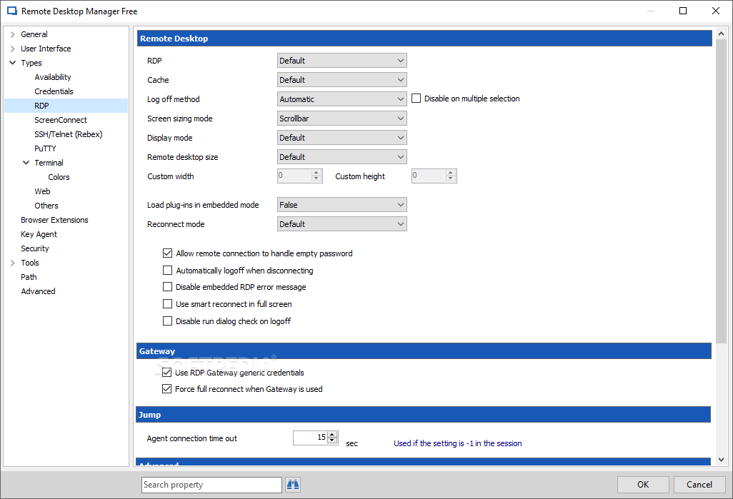The width and height of the screenshot is (733, 499).
Task: Uncheck Allow remote connection to handle empty password
Action: (167, 253)
